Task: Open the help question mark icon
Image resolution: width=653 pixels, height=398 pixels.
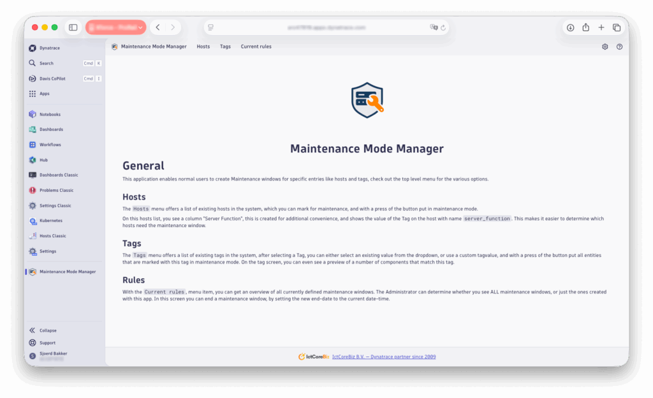Action: click(619, 47)
